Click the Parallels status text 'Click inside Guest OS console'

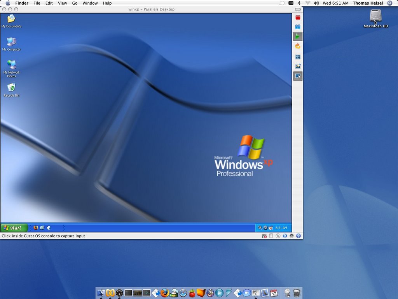click(43, 236)
